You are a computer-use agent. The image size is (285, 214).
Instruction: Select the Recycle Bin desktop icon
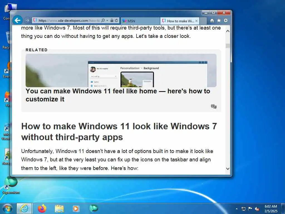[6, 40]
